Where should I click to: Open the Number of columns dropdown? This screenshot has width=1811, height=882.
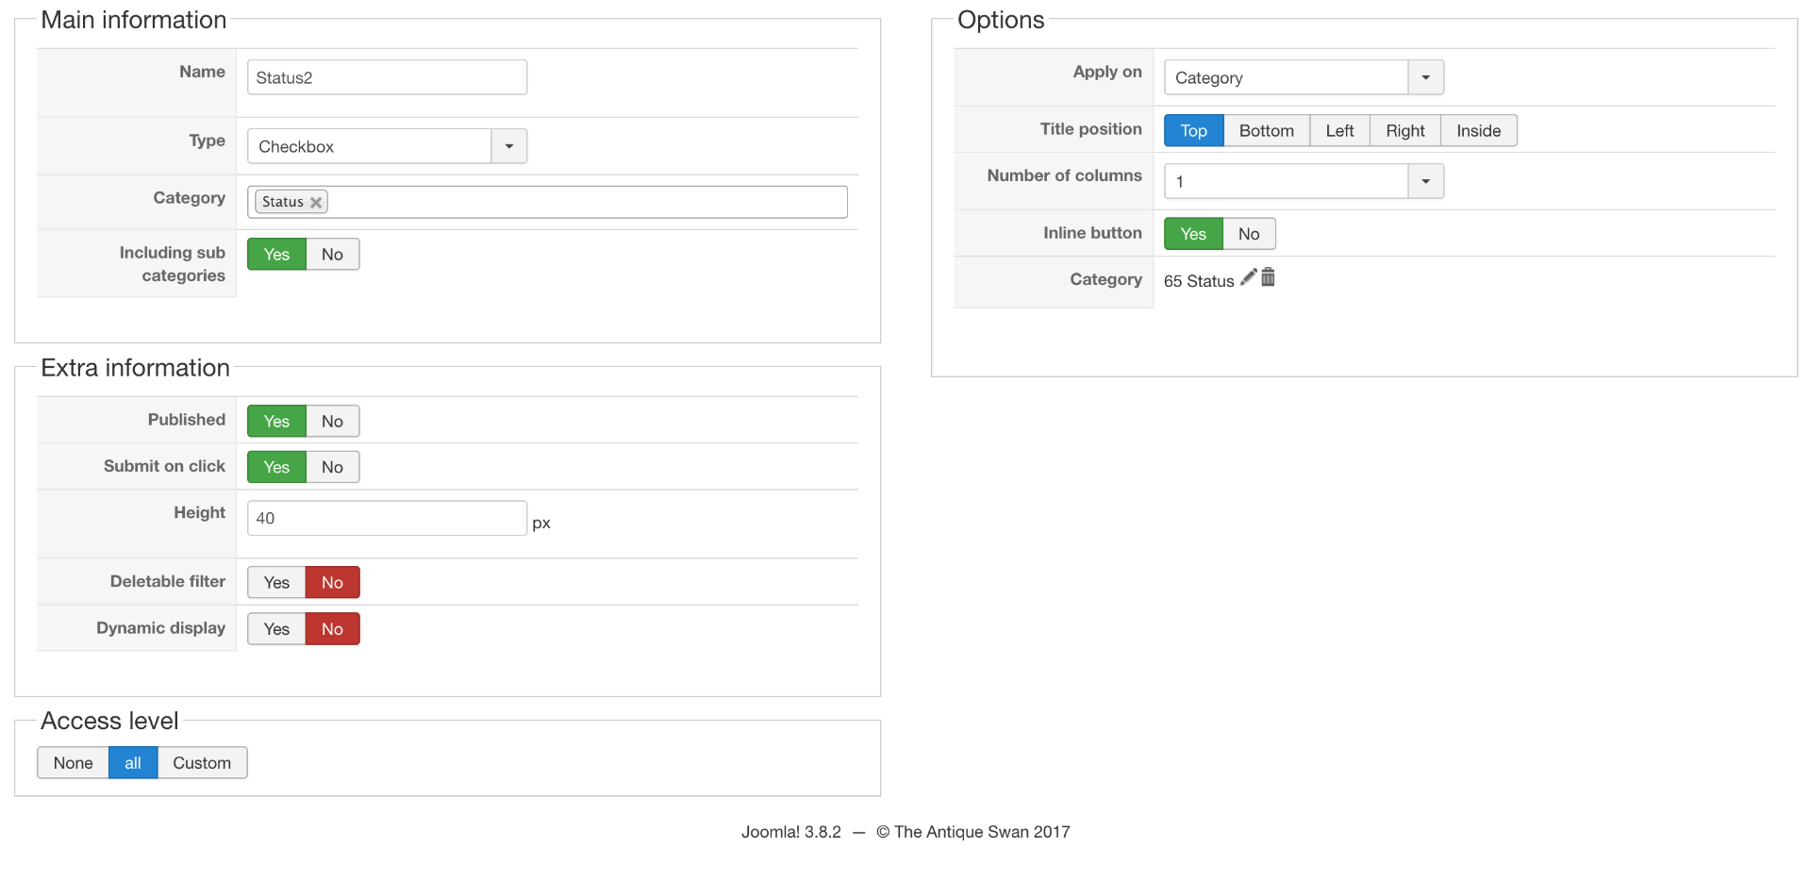click(1425, 181)
